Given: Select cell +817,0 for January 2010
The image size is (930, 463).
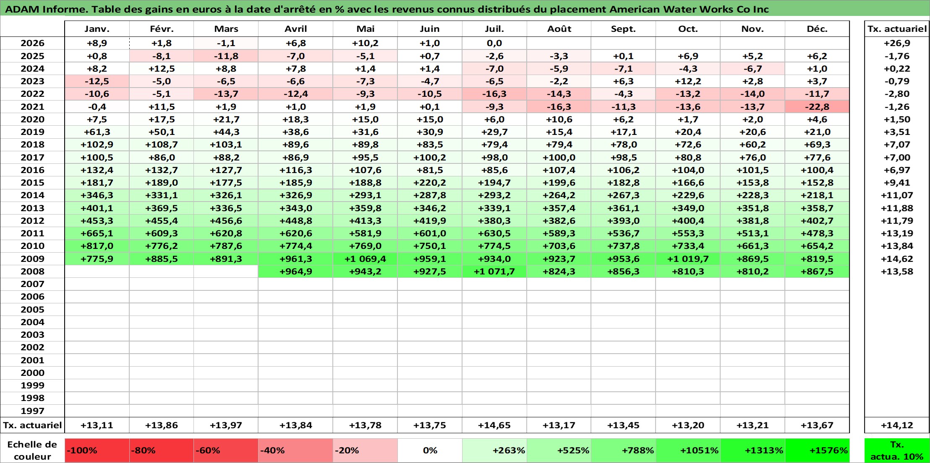Looking at the screenshot, I should [97, 246].
